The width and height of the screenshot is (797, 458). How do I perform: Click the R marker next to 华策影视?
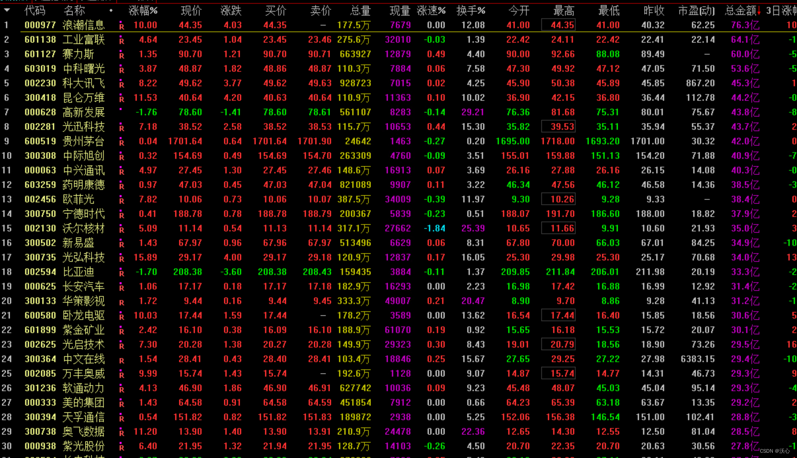[122, 302]
